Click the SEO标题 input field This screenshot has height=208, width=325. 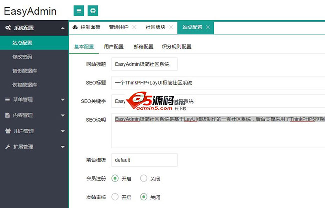218,83
